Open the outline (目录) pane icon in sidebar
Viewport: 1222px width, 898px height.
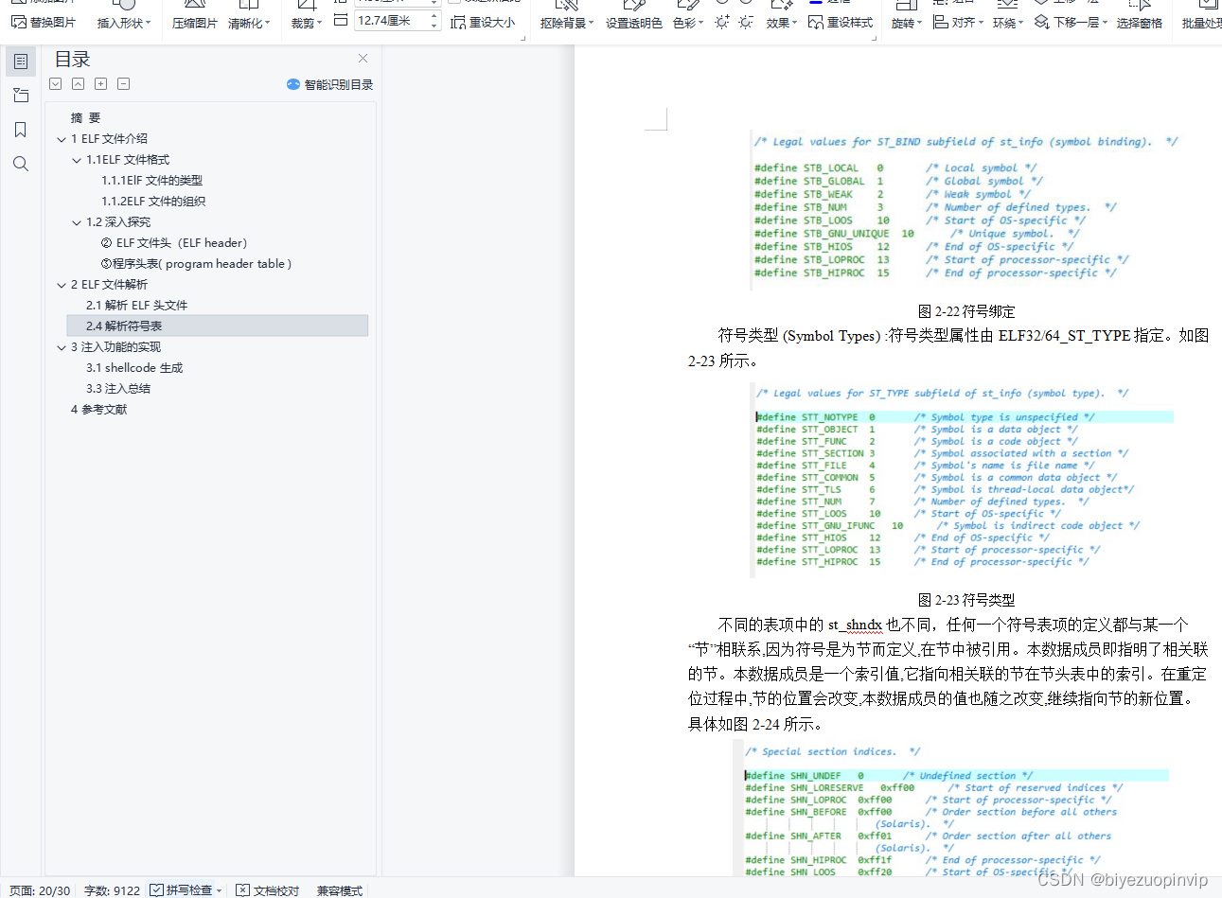[21, 62]
